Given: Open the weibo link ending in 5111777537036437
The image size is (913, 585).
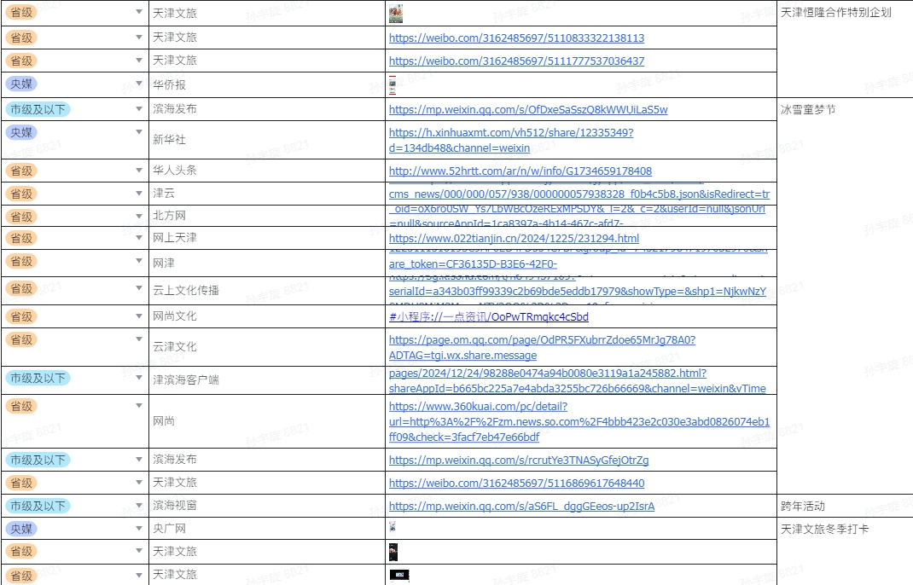Looking at the screenshot, I should [516, 61].
